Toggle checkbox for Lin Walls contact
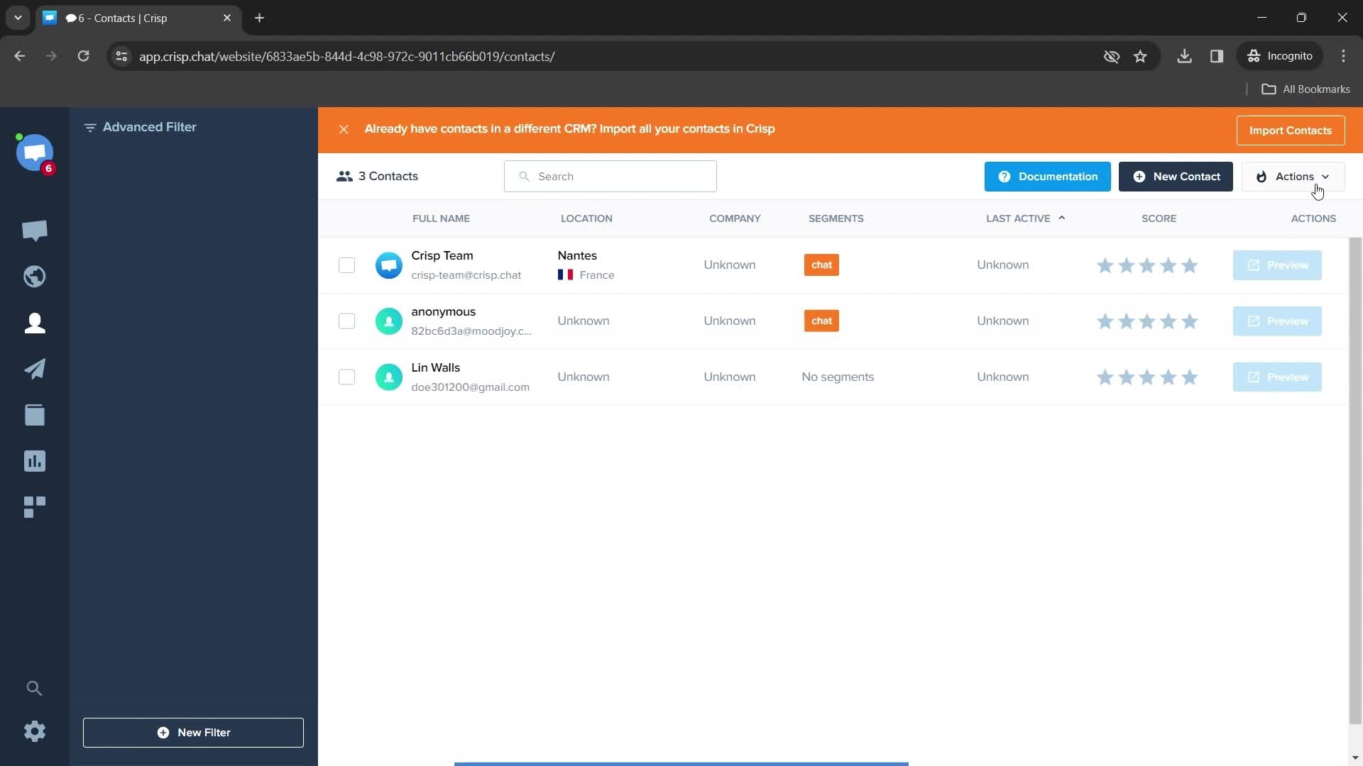The image size is (1363, 766). [x=346, y=377]
